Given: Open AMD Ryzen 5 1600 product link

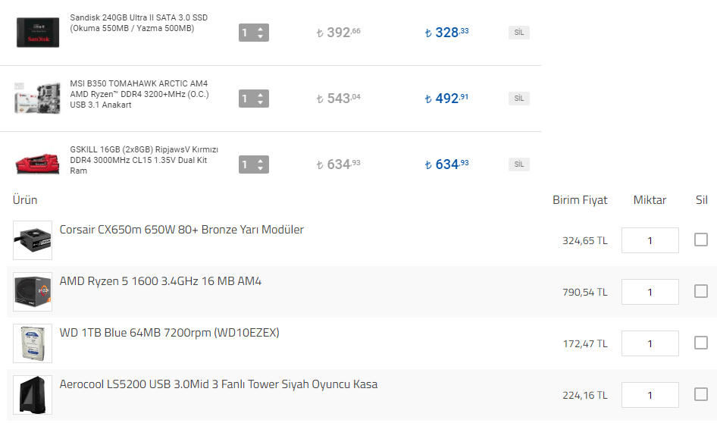Looking at the screenshot, I should 161,281.
